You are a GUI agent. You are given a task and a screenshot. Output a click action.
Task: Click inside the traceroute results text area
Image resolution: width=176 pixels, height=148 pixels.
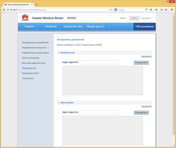pos(103,131)
